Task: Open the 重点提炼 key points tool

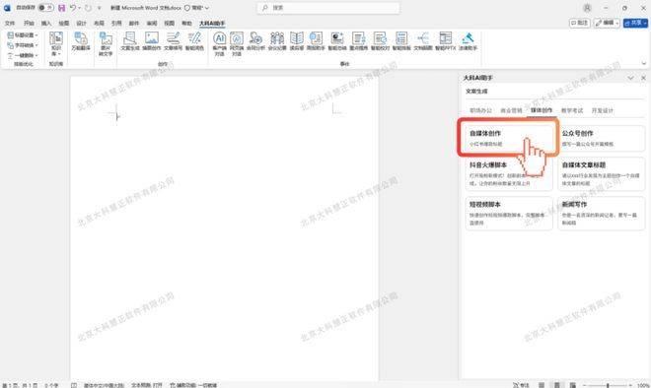Action: 359,41
